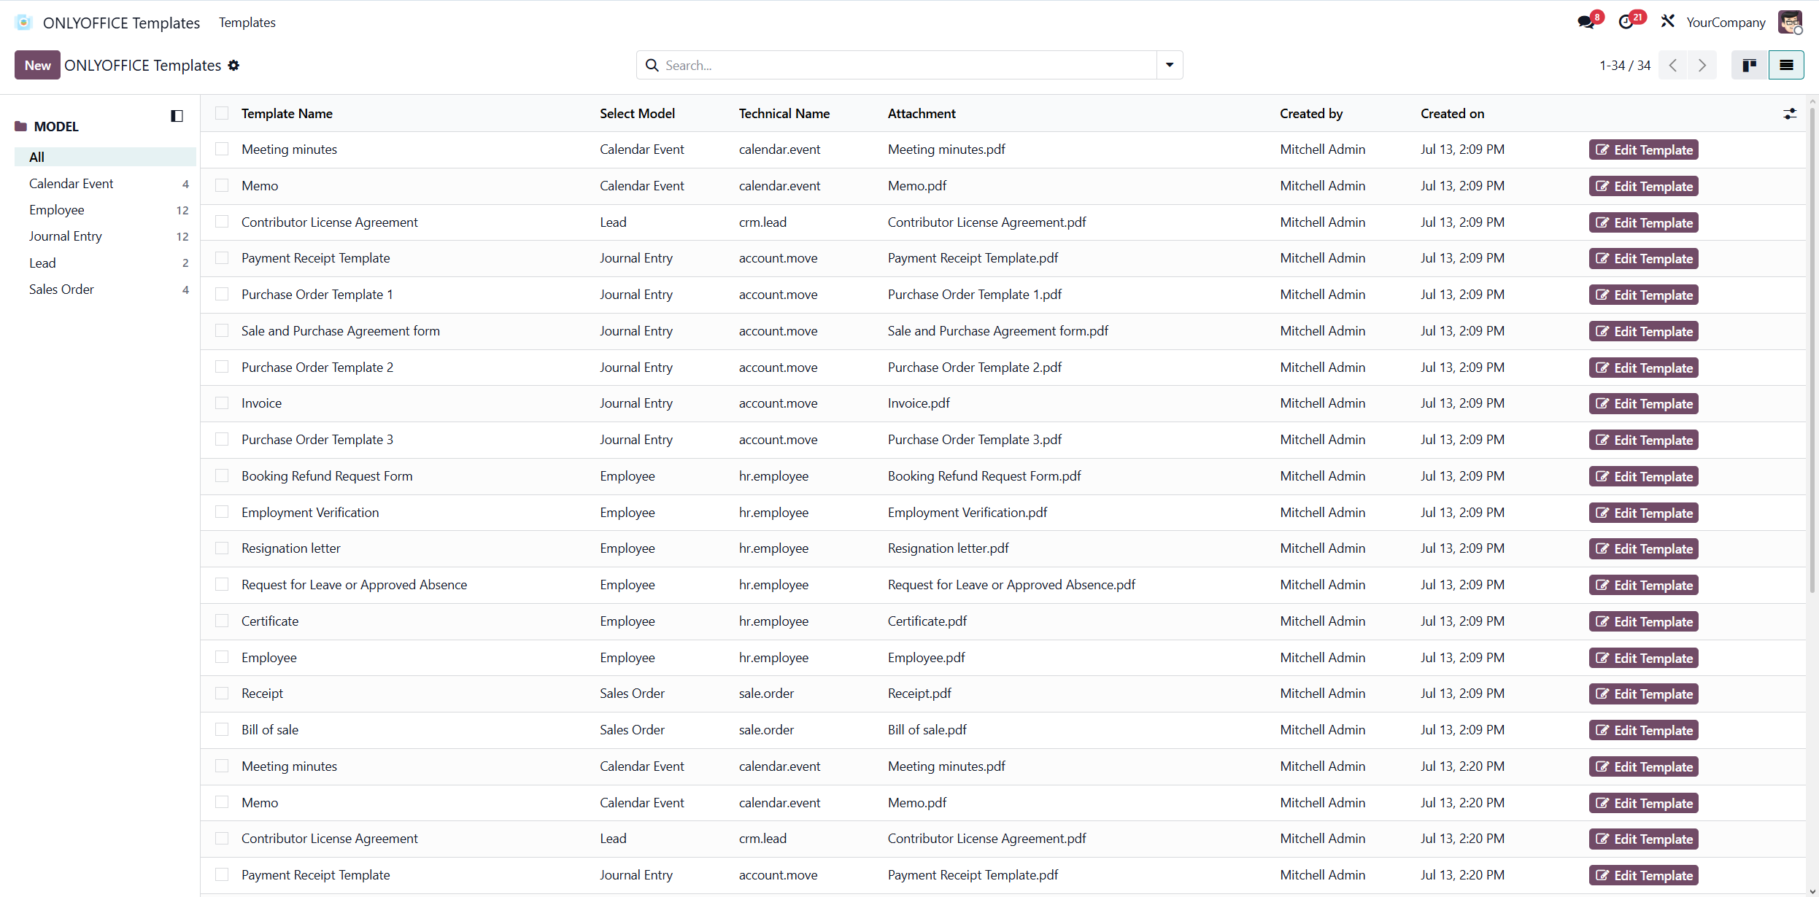Open the Employee template name row

click(269, 657)
